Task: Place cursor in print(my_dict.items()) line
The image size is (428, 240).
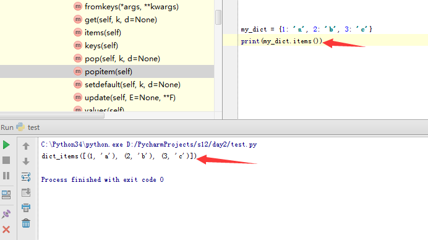Action: point(281,41)
